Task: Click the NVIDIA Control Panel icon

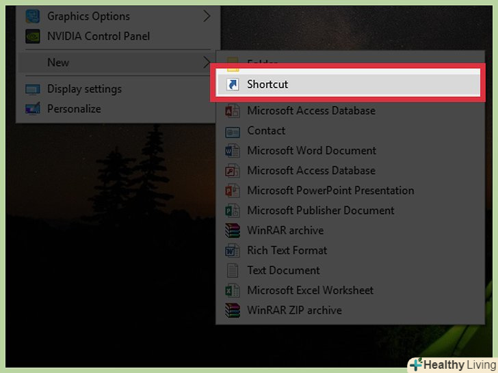Action: 33,36
